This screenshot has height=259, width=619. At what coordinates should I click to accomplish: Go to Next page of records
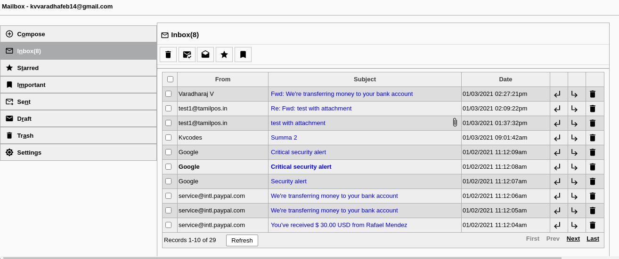(x=573, y=239)
